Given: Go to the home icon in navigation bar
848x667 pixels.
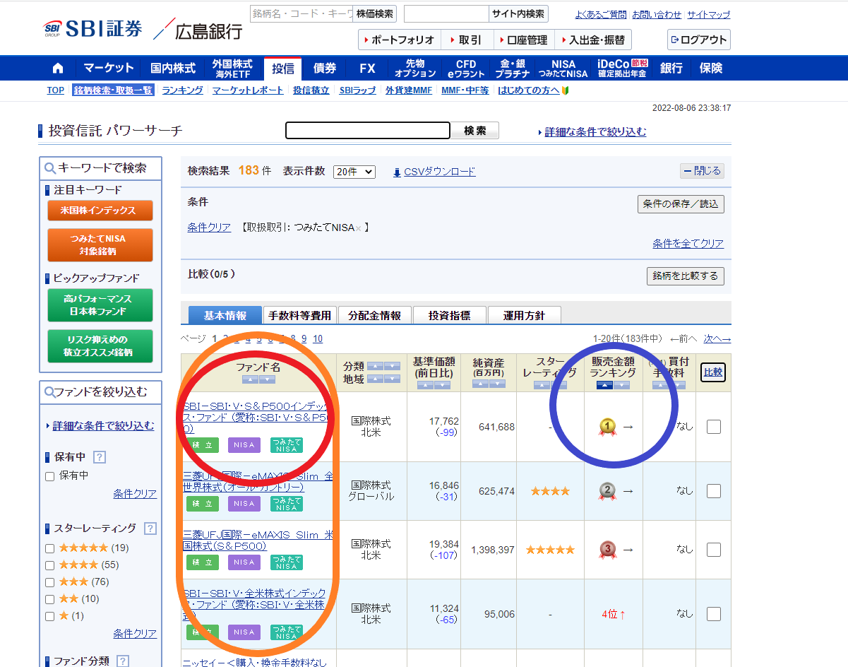Looking at the screenshot, I should 58,69.
